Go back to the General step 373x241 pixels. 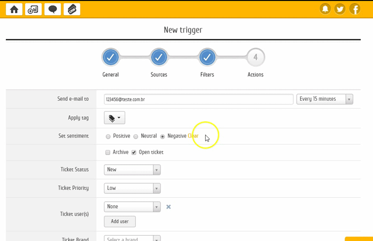[110, 57]
